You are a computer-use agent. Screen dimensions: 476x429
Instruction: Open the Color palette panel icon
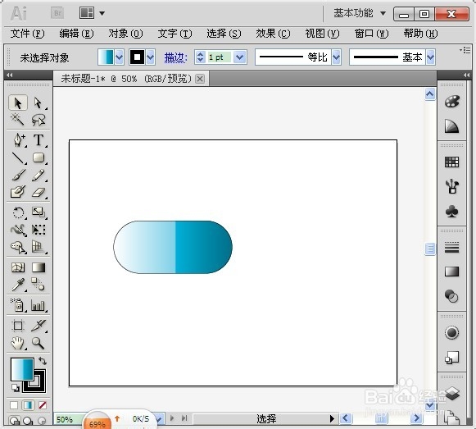pos(452,102)
